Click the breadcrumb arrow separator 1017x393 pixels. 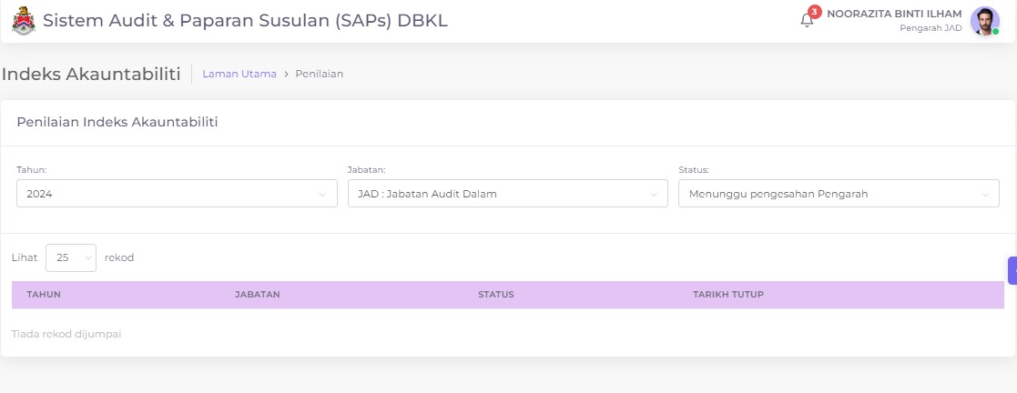click(x=286, y=74)
